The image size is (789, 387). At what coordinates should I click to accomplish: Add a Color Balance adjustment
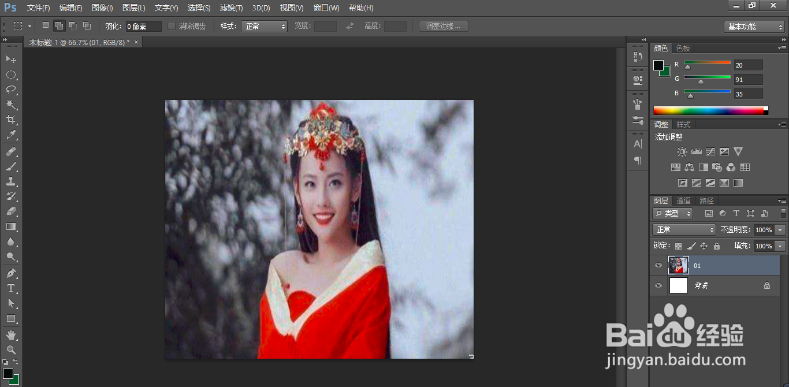pos(689,168)
